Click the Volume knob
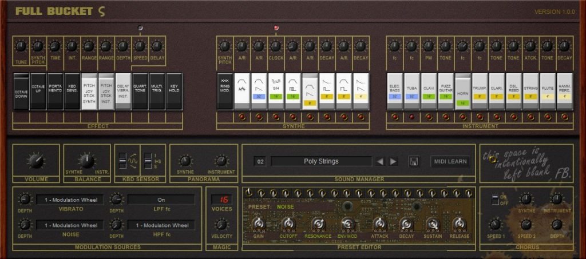This screenshot has width=586, height=259. click(x=35, y=161)
